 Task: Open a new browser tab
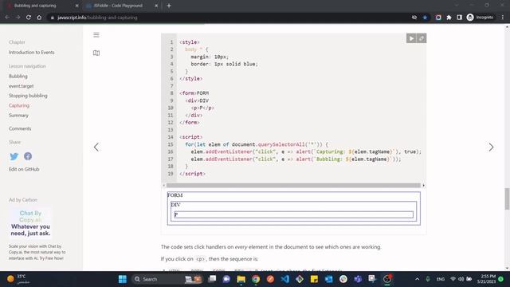click(169, 6)
